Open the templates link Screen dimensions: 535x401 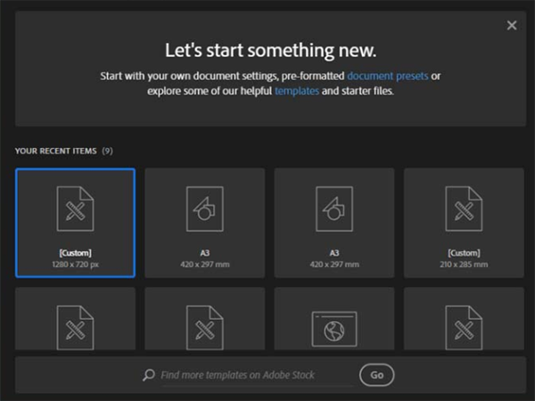(x=297, y=91)
